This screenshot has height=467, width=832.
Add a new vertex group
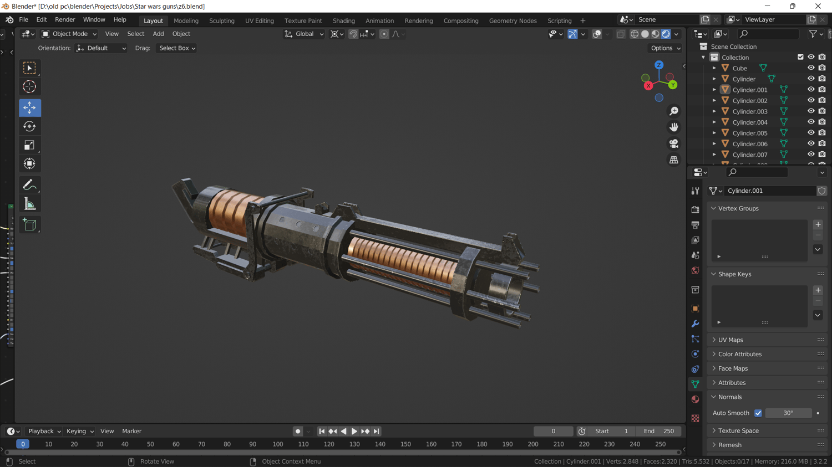coord(818,225)
